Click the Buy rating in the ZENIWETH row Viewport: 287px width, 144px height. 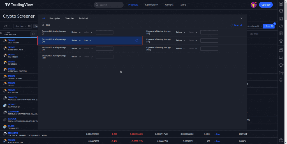pyautogui.click(x=217, y=134)
